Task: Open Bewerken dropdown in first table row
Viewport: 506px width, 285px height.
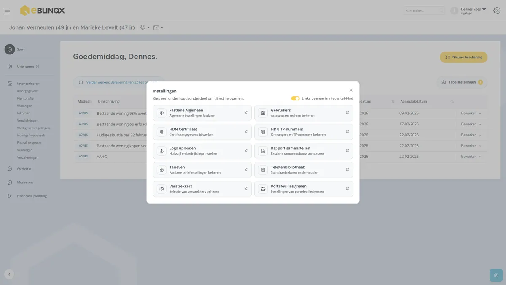Action: click(x=471, y=113)
